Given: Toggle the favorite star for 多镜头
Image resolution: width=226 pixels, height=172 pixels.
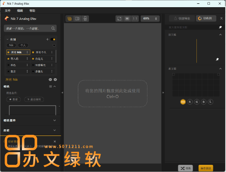Looking at the screenshot, I should coord(33,71).
